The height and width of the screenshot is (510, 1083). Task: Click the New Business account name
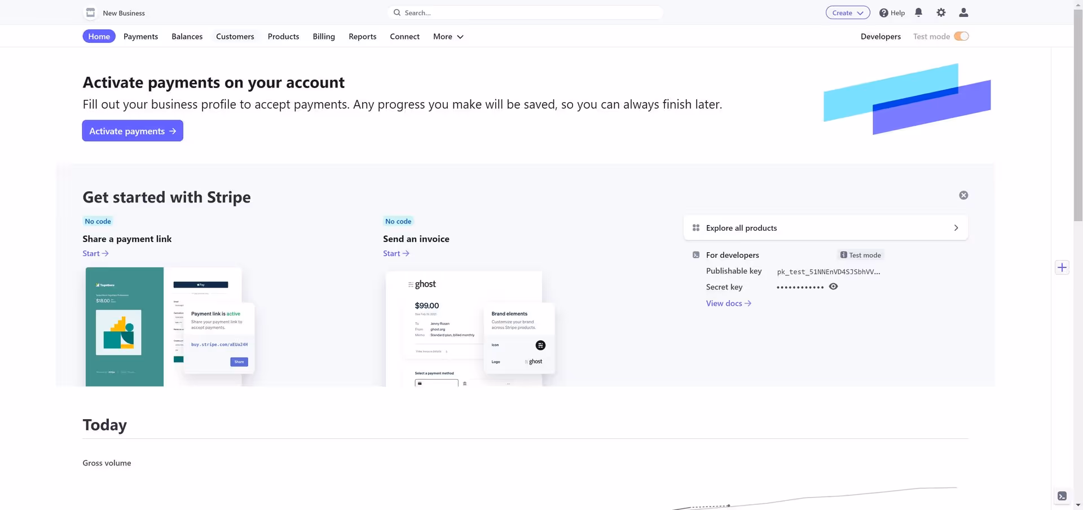coord(124,13)
